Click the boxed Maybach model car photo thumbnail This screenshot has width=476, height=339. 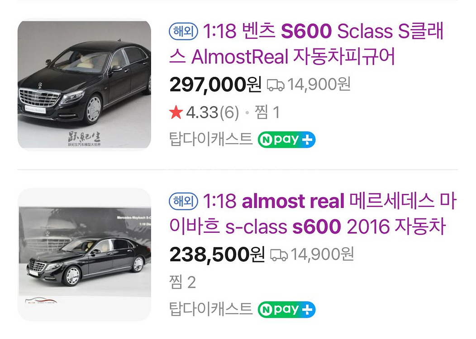click(x=84, y=253)
